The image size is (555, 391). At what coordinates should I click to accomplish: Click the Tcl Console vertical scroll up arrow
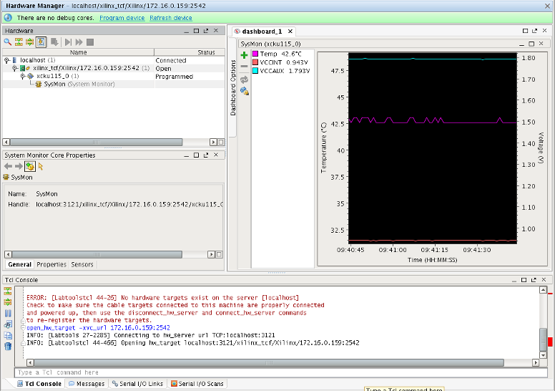(544, 290)
